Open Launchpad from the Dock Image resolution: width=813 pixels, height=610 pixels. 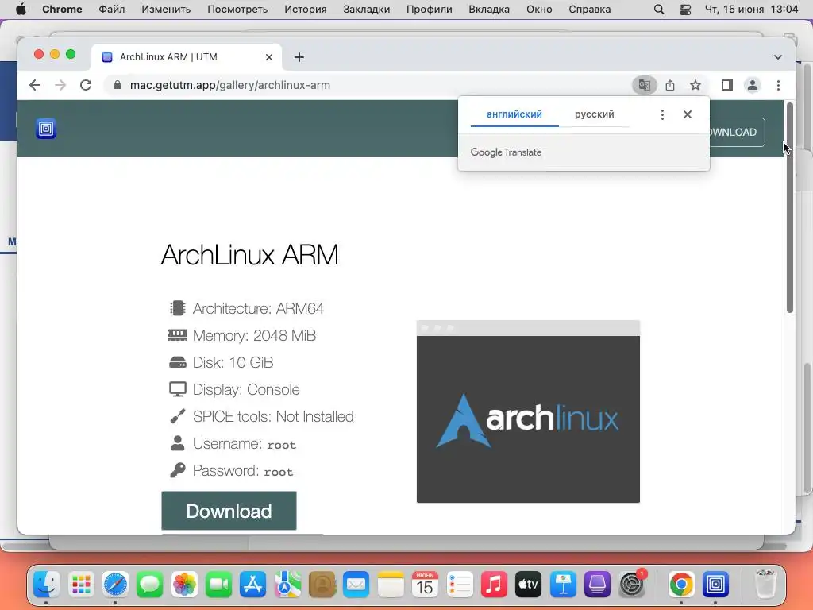pyautogui.click(x=81, y=585)
